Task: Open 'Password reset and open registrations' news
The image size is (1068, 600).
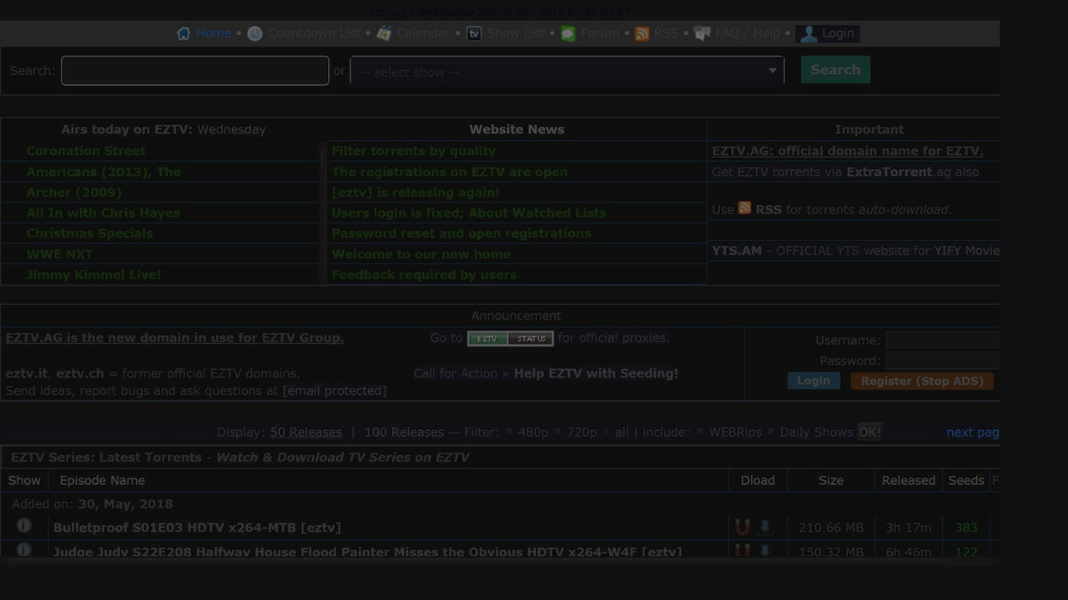Action: click(x=461, y=233)
